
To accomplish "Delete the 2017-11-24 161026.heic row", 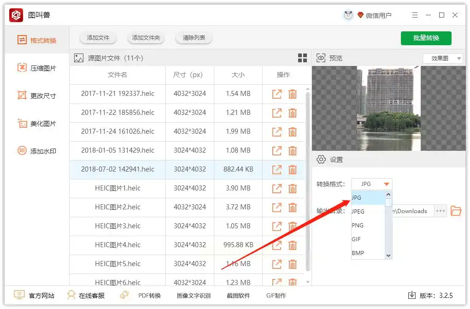I will [292, 132].
